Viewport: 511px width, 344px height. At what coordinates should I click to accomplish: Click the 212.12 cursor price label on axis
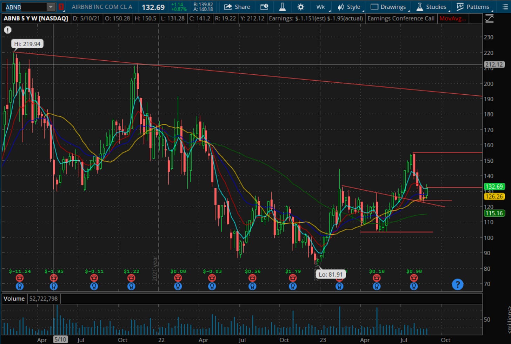494,65
